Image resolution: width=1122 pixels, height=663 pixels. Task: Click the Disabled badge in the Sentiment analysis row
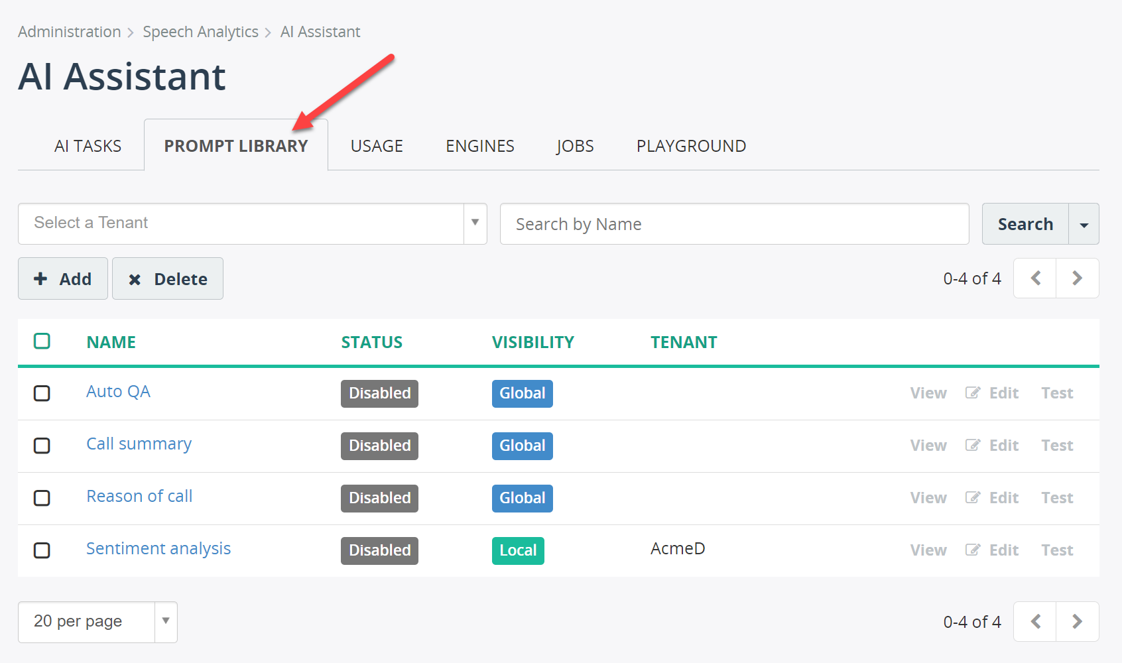[379, 550]
